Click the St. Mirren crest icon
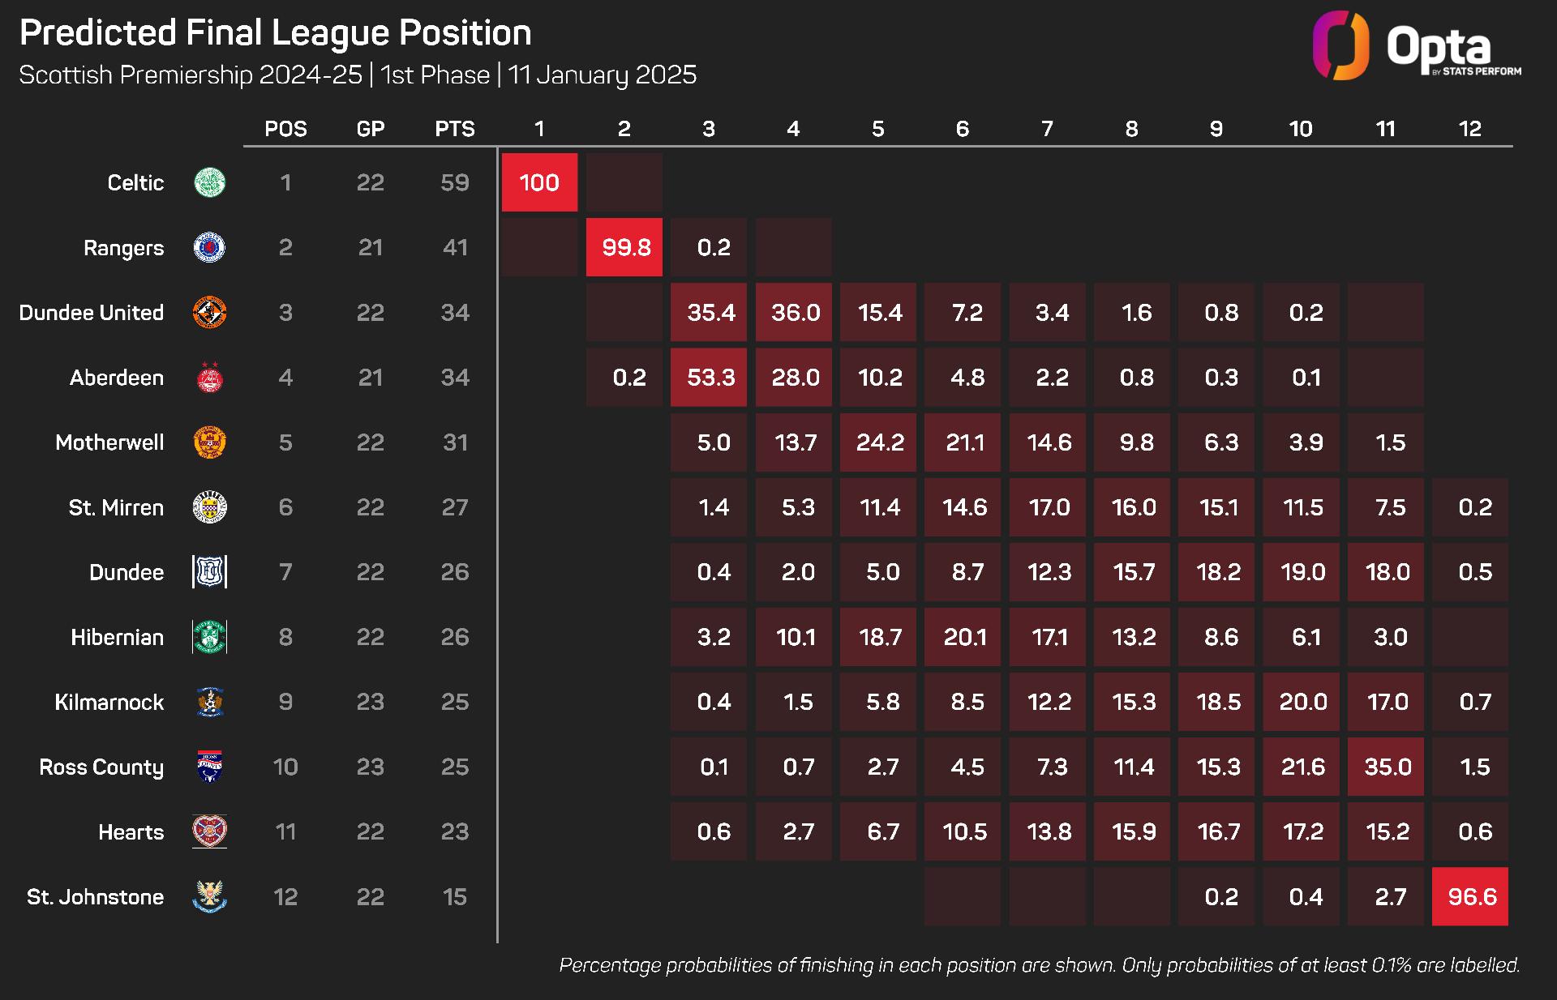Viewport: 1557px width, 1000px height. pyautogui.click(x=210, y=507)
